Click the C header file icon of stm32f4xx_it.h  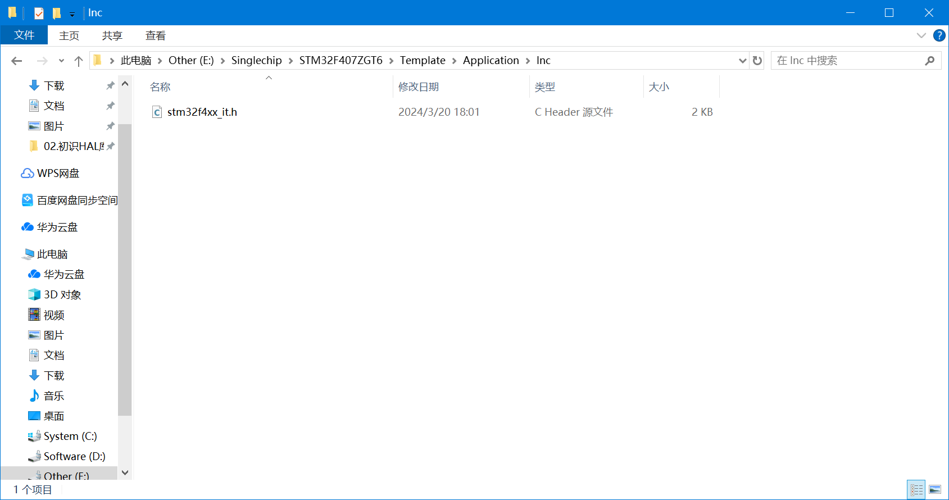tap(157, 112)
